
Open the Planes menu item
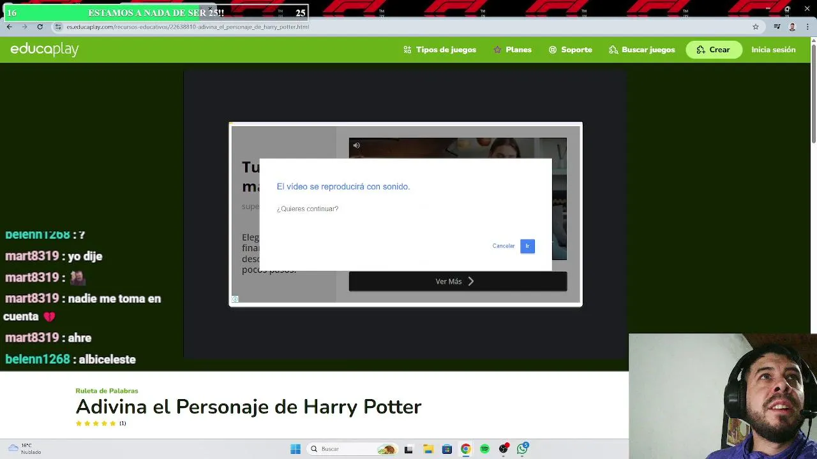pyautogui.click(x=512, y=50)
